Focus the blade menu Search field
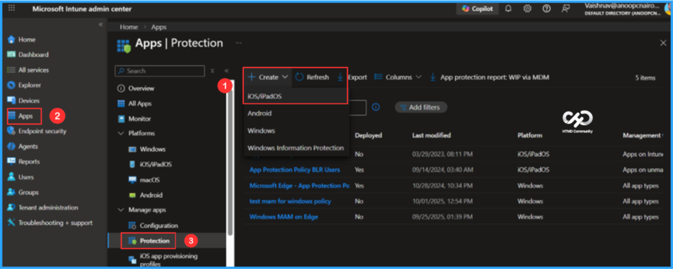Screen dimensions: 673x269 160,71
